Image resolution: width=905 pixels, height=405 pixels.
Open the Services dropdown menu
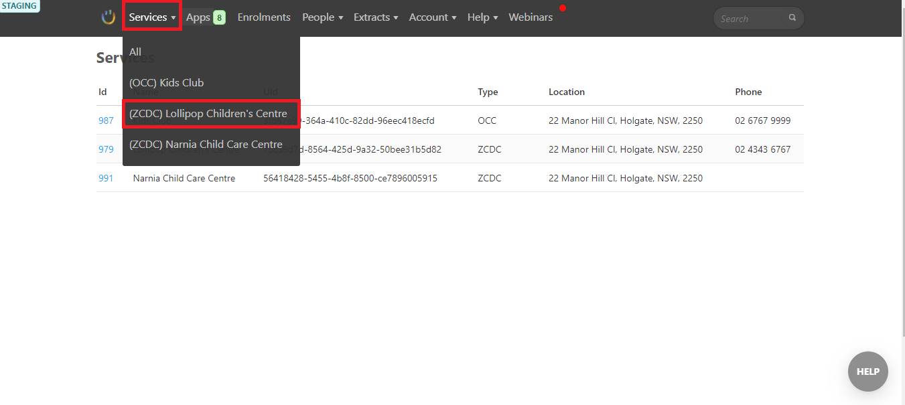tap(152, 17)
